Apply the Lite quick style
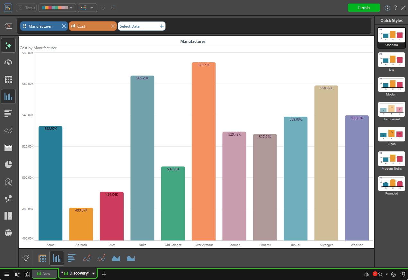The height and width of the screenshot is (280, 408). pyautogui.click(x=392, y=62)
